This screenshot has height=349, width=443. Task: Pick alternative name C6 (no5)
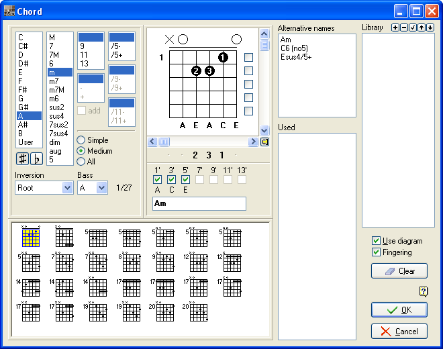[x=294, y=48]
